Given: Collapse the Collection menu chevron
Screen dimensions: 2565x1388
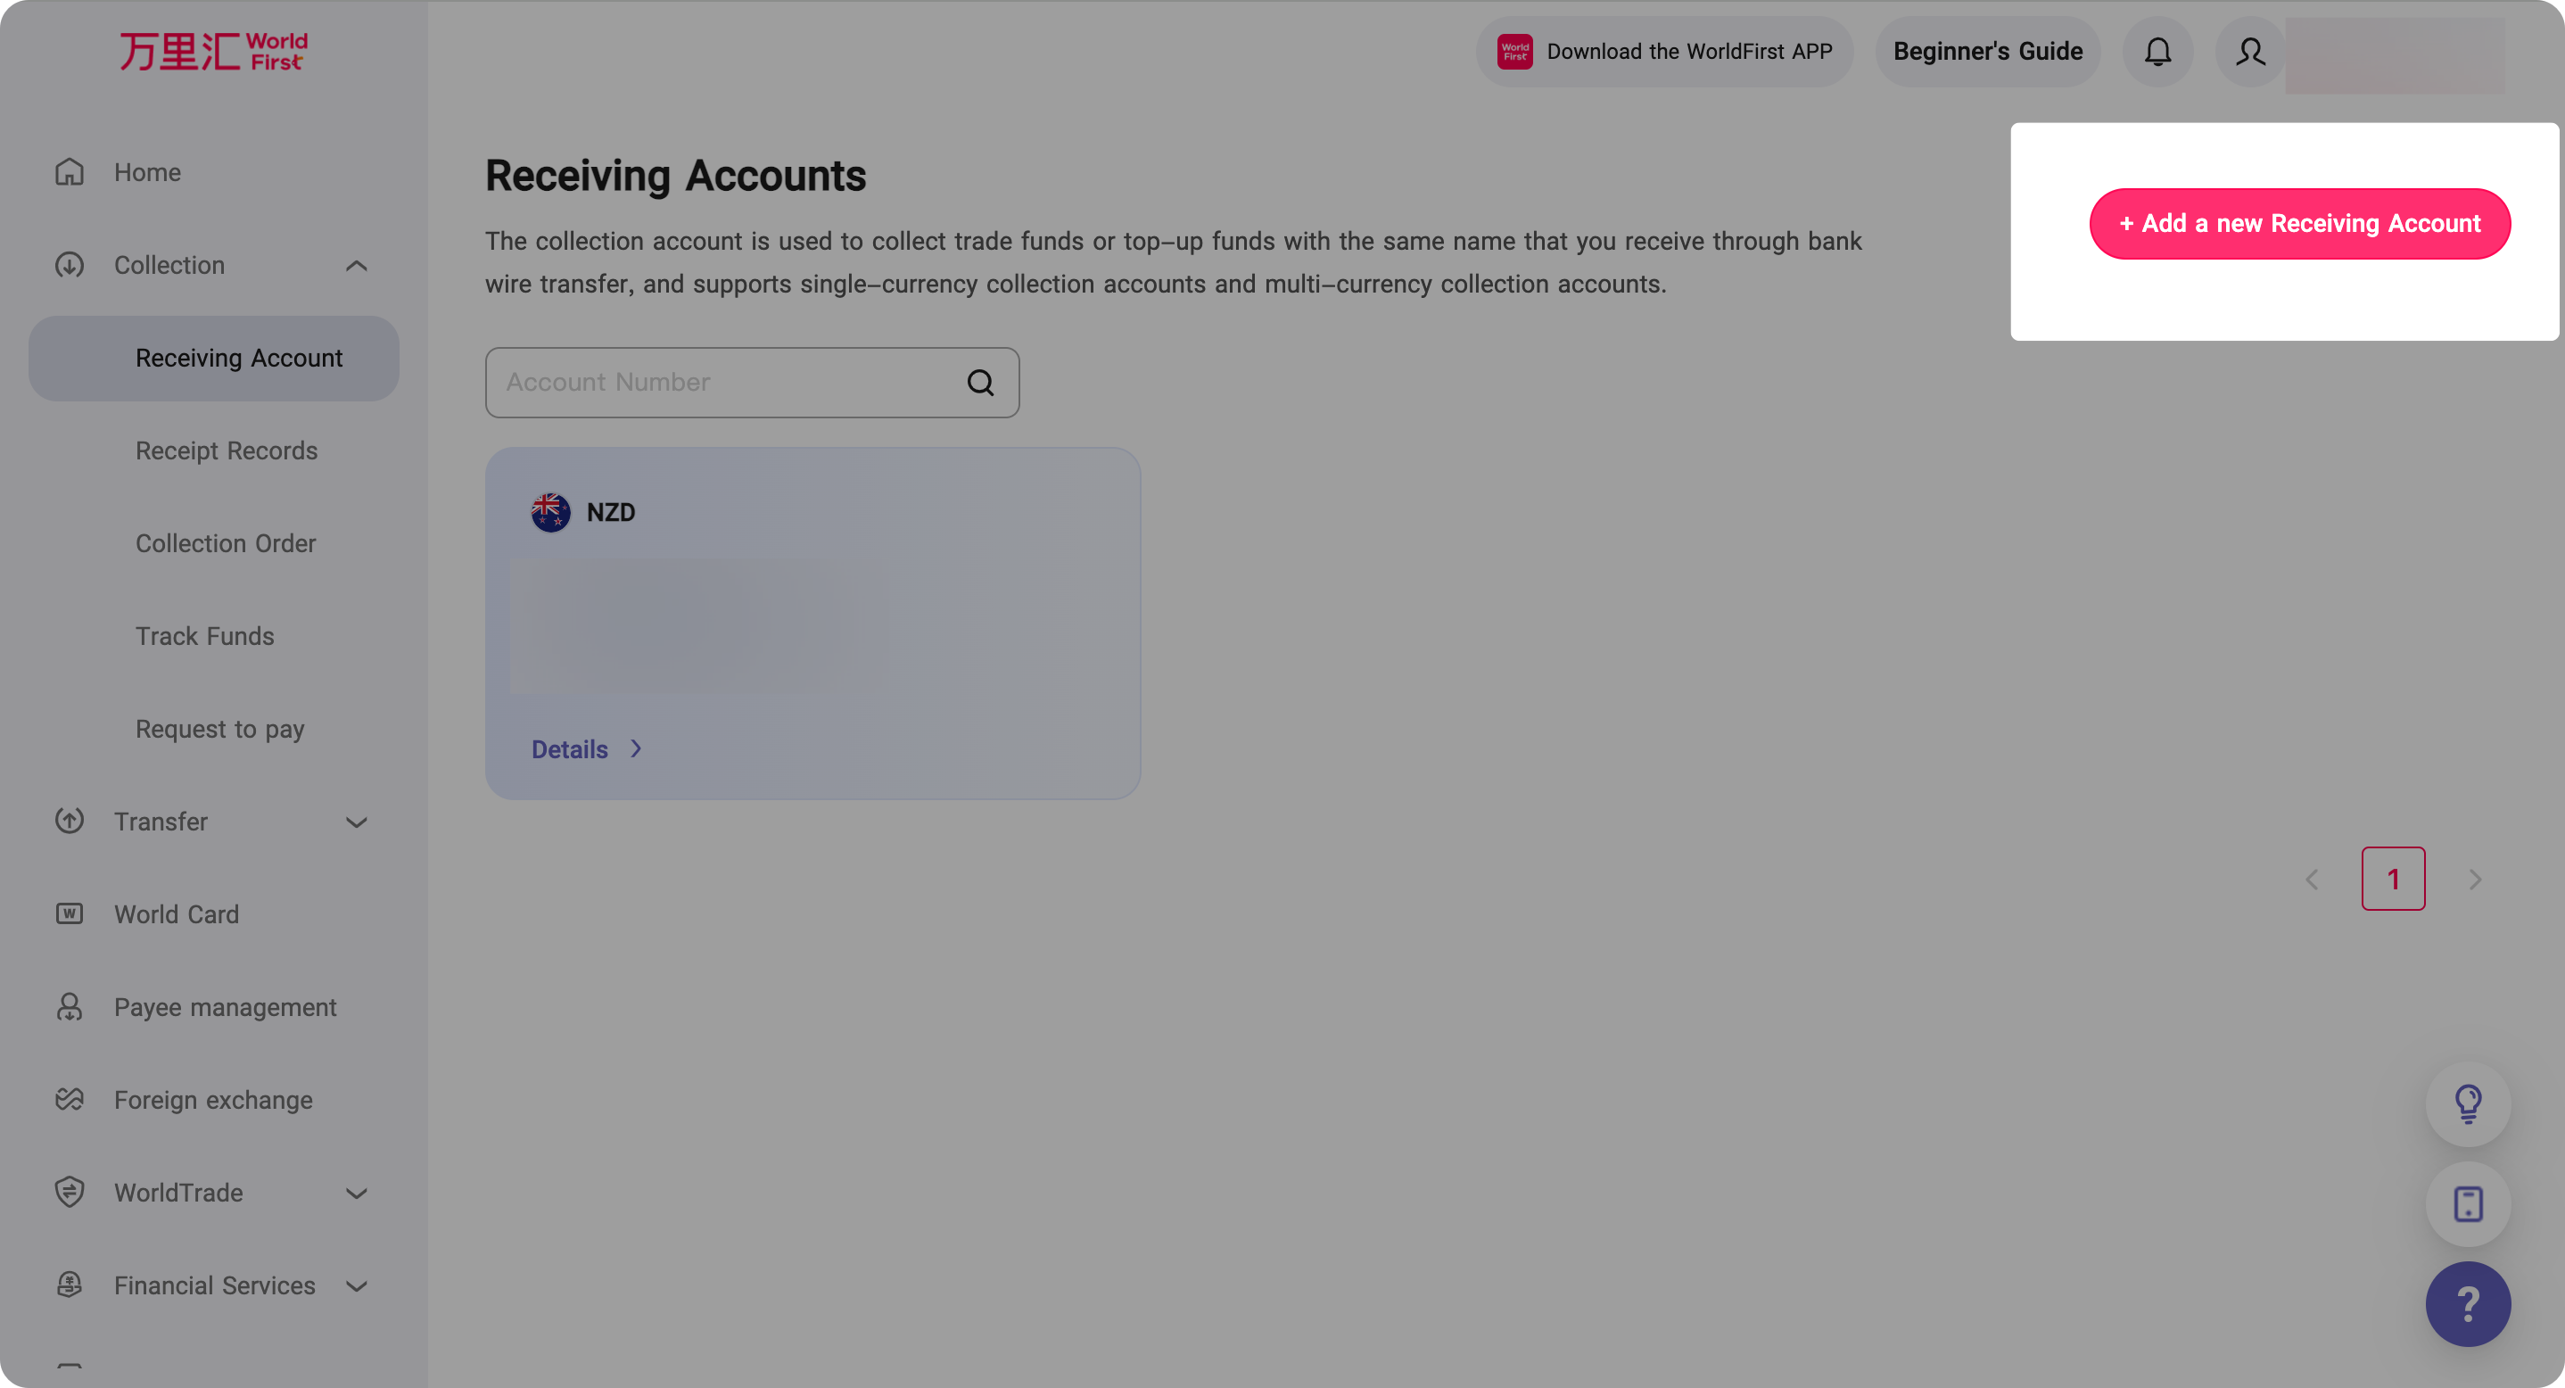Looking at the screenshot, I should [357, 266].
